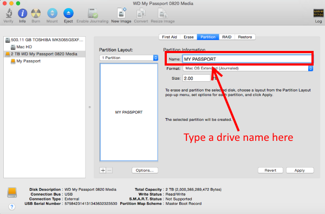
Task: Select the Partition tab
Action: pos(208,37)
